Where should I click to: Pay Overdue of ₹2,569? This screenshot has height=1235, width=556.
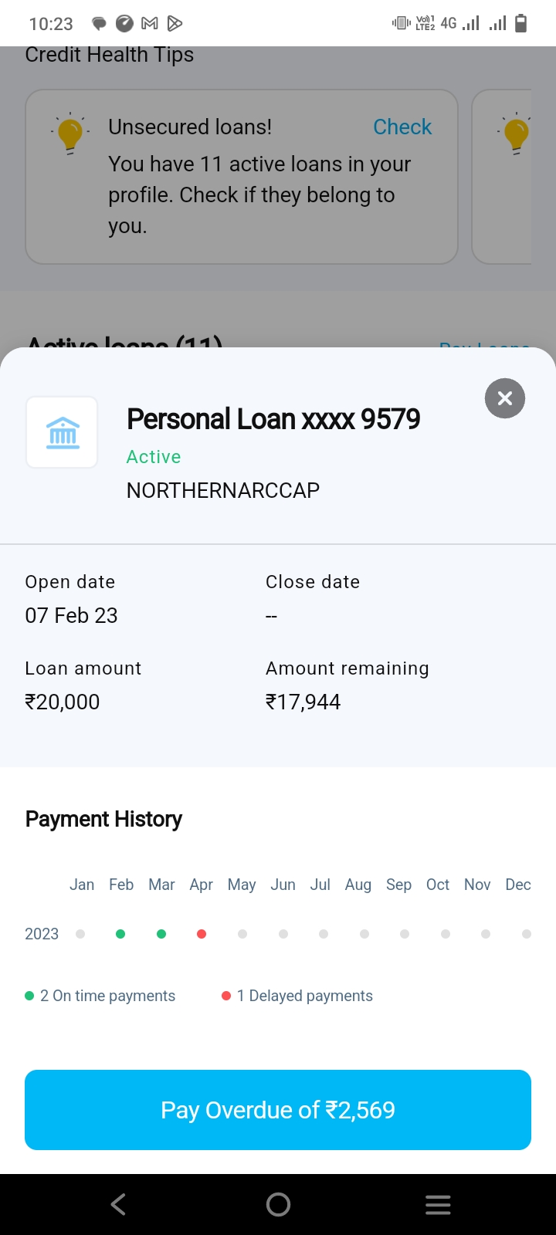point(278,1110)
